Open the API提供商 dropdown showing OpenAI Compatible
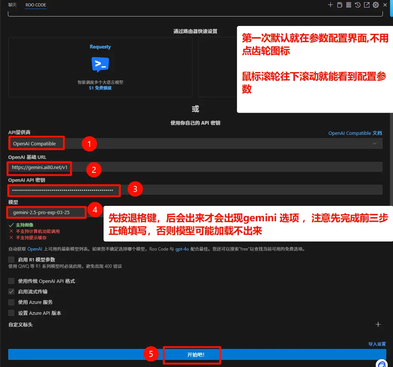The width and height of the screenshot is (393, 367). click(195, 143)
